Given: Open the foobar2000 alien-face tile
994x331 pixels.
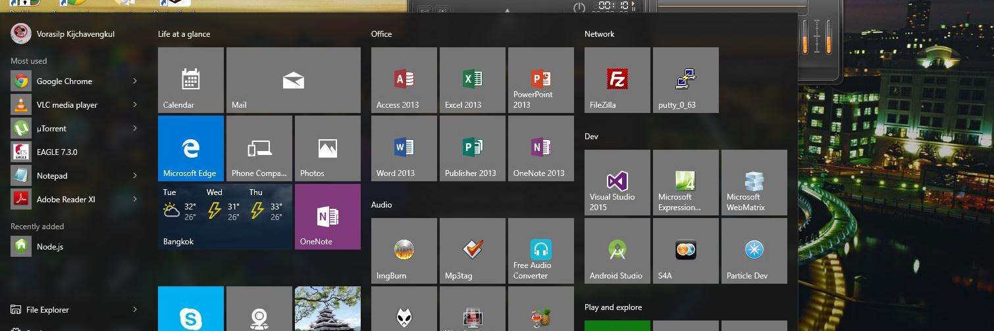Looking at the screenshot, I should click(404, 309).
